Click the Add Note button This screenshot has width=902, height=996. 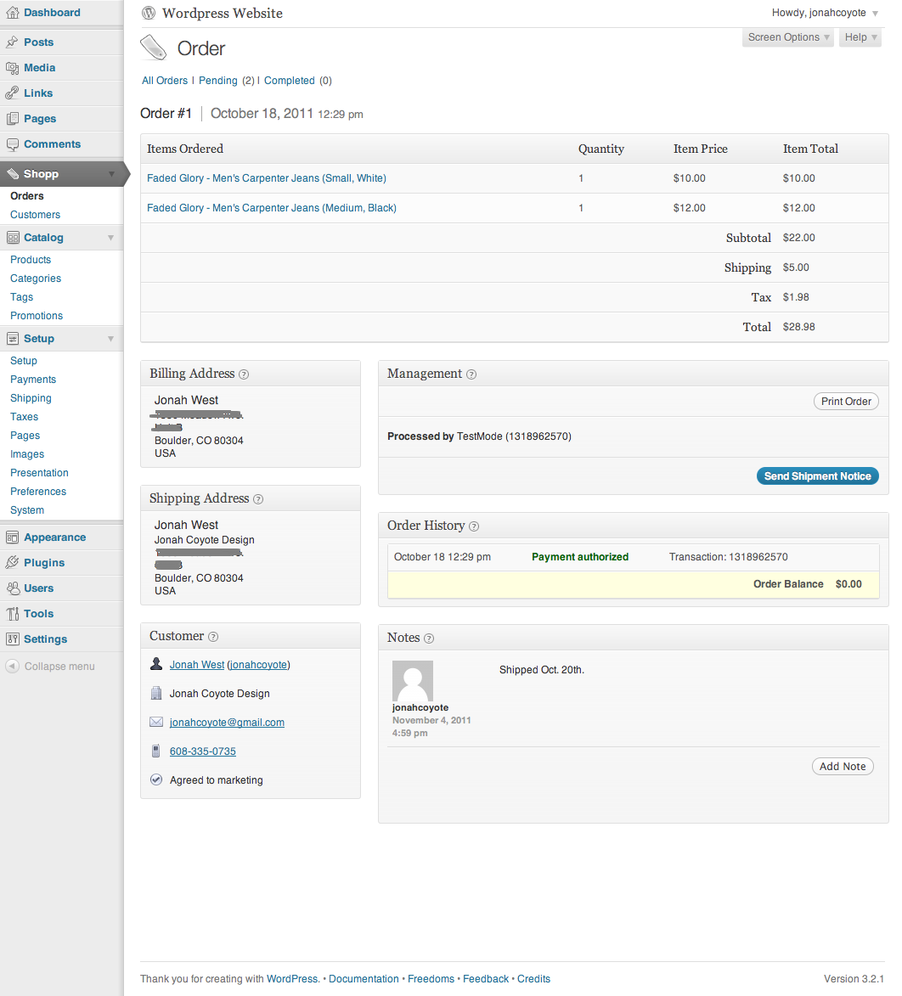[x=843, y=767]
